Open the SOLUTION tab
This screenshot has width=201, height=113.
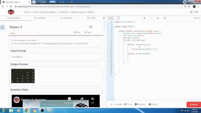66,18
